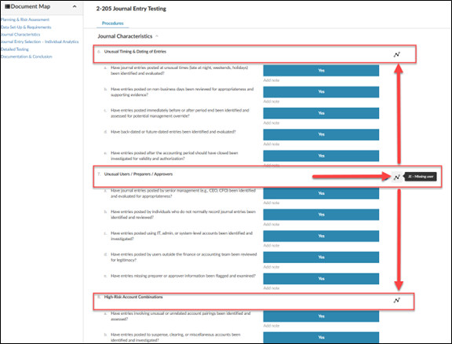Add note under unusual account pairings question
Screen dimensions: 452x344
(272, 326)
